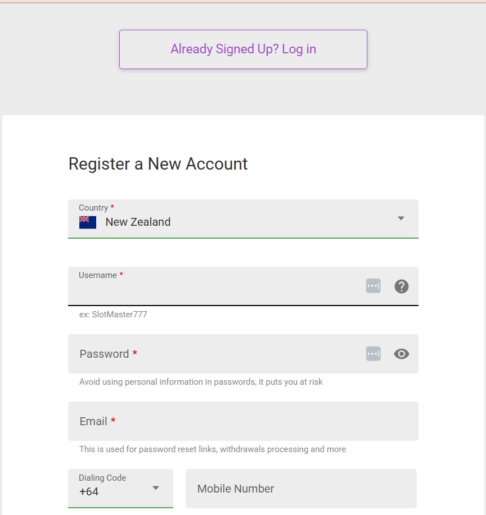The height and width of the screenshot is (515, 486).
Task: Expand the Country dropdown arrow
Action: point(401,218)
